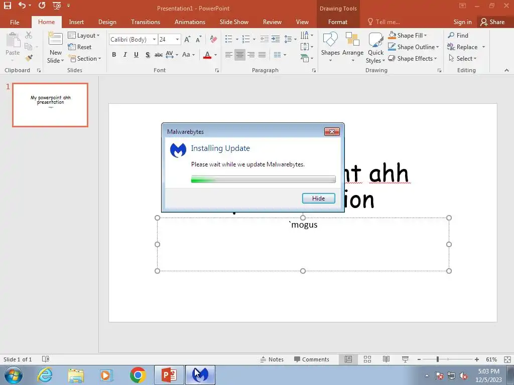This screenshot has width=514, height=385.
Task: Open Shape Fill dropdown
Action: pyautogui.click(x=407, y=35)
